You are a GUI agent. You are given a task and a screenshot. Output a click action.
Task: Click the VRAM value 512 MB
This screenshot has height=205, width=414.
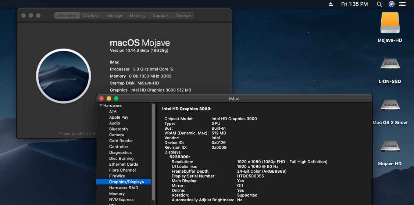point(219,133)
